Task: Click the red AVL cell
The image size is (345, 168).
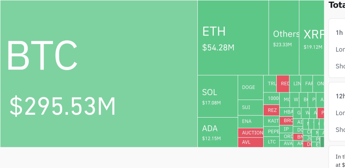Action: (x=250, y=142)
